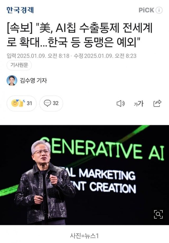Click the 수정 2025.01.09 modified time
Viewport: 169px width, 243px height.
[105, 56]
